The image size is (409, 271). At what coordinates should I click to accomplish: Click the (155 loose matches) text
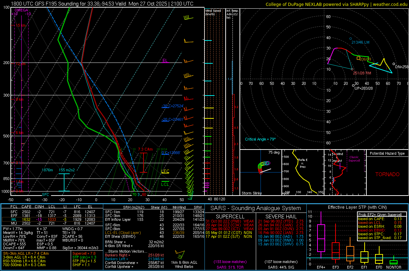[x=230, y=262]
